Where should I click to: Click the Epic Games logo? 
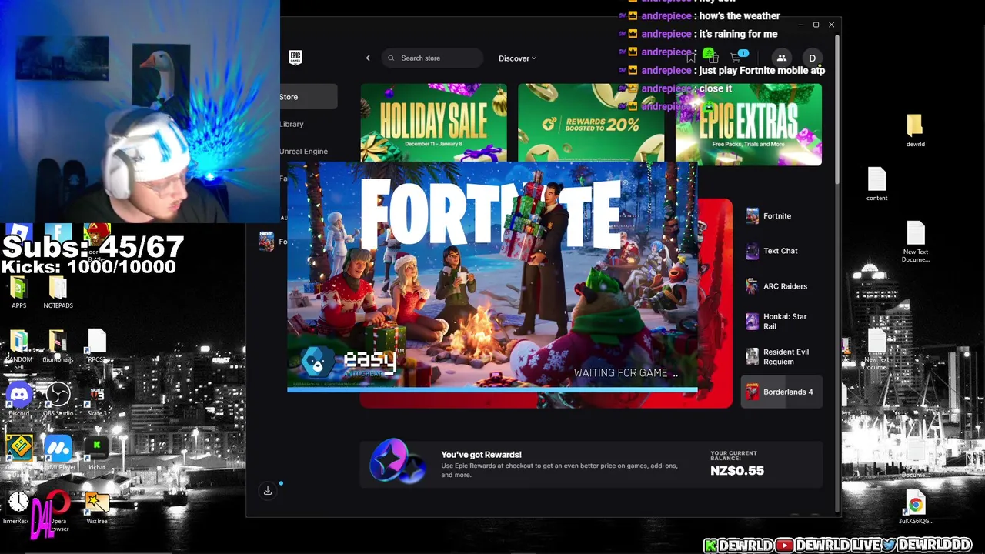(x=295, y=58)
